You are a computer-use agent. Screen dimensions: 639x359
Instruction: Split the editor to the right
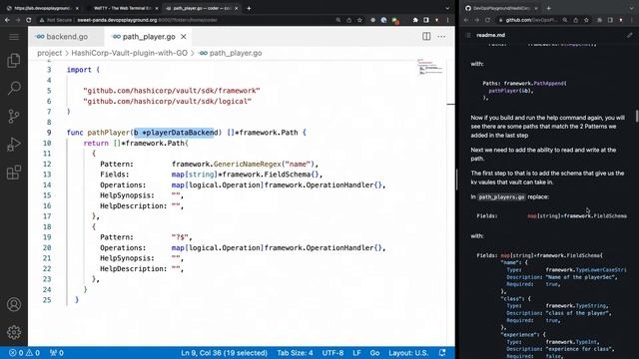(x=426, y=36)
